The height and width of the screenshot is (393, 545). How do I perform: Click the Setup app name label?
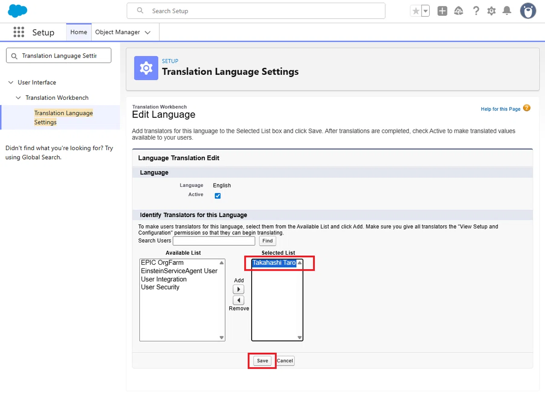43,33
